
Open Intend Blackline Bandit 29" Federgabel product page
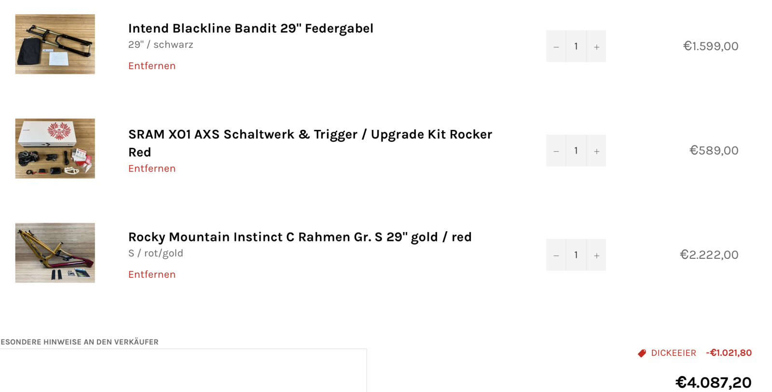click(250, 28)
